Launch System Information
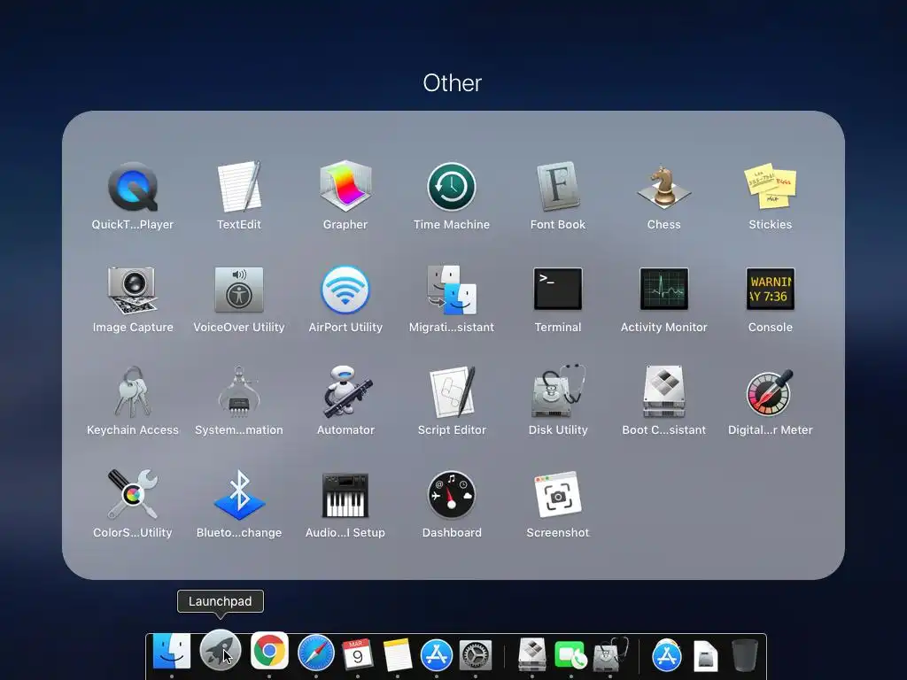Screen dimensions: 907x680 (x=239, y=391)
